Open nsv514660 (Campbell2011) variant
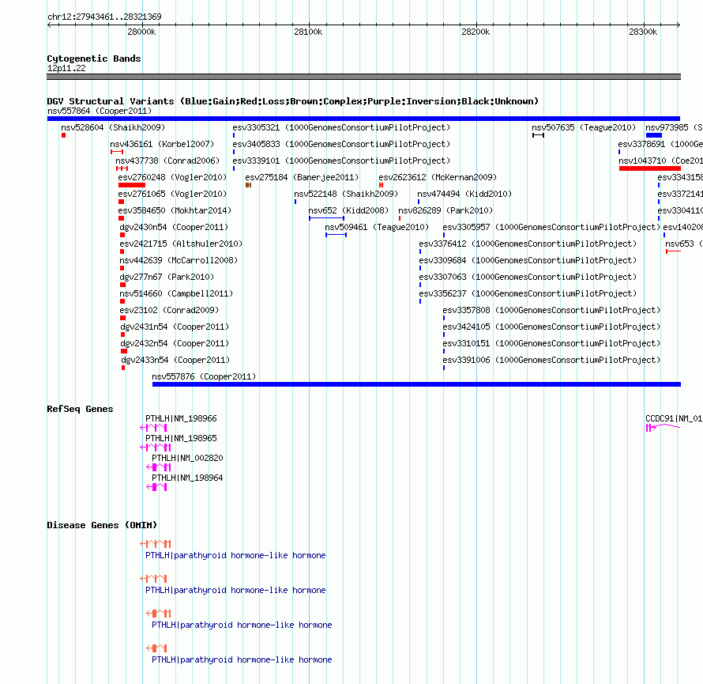 176,293
